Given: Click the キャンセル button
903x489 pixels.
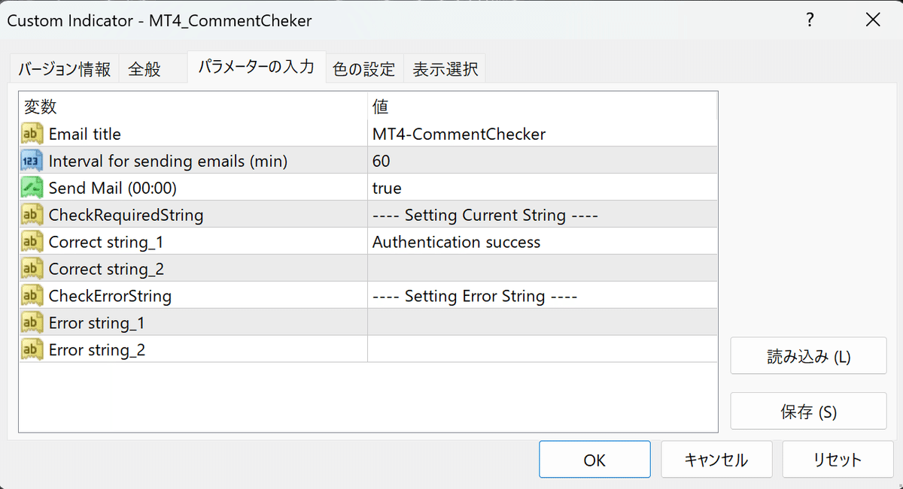Looking at the screenshot, I should 716,460.
